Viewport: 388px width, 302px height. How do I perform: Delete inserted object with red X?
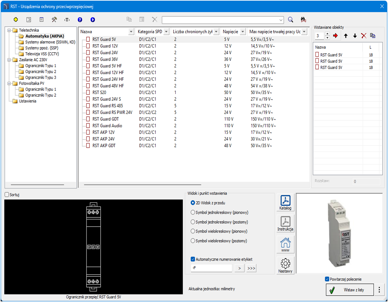364,36
